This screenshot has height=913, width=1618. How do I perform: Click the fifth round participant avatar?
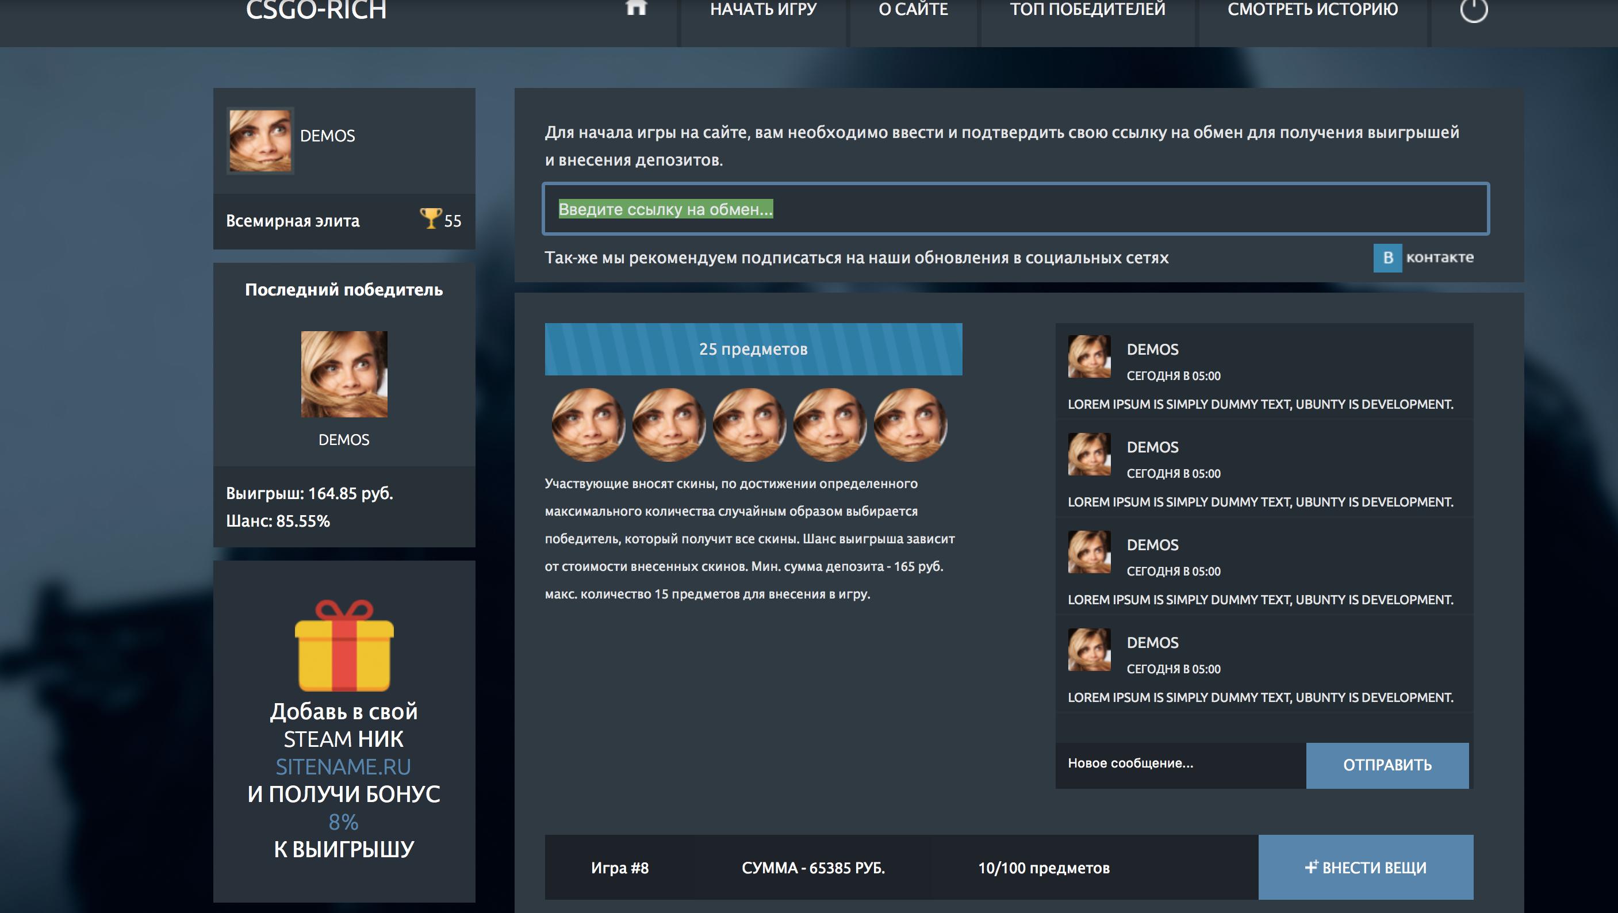coord(910,424)
